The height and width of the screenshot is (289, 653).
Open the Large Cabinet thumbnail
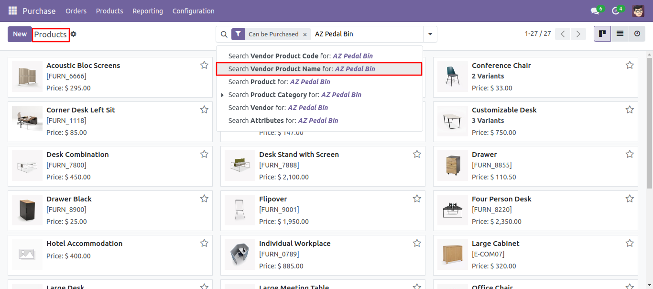click(x=453, y=255)
